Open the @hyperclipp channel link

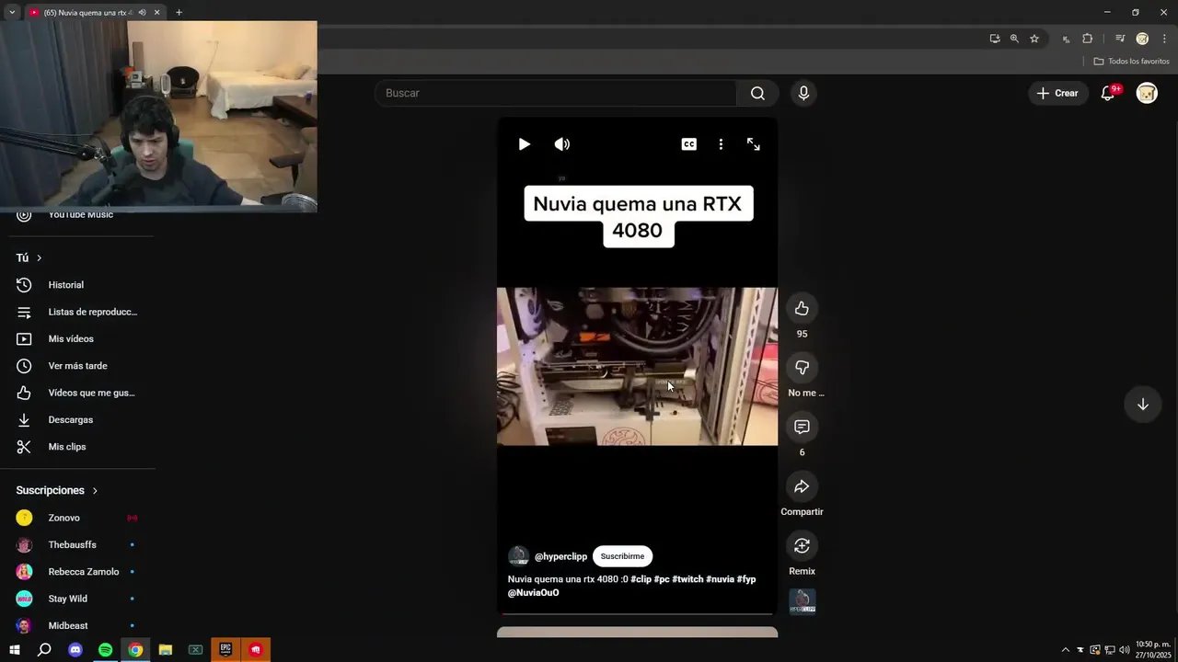coord(560,556)
